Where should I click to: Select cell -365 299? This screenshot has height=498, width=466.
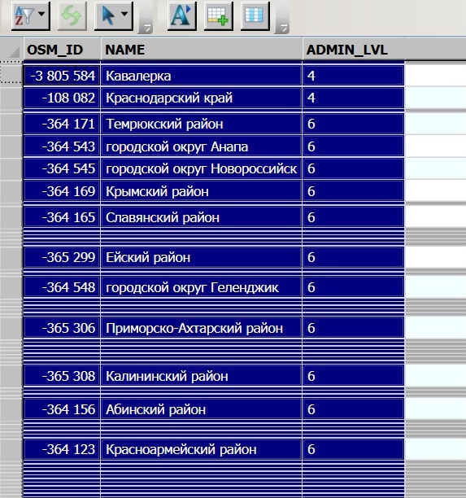coord(63,257)
